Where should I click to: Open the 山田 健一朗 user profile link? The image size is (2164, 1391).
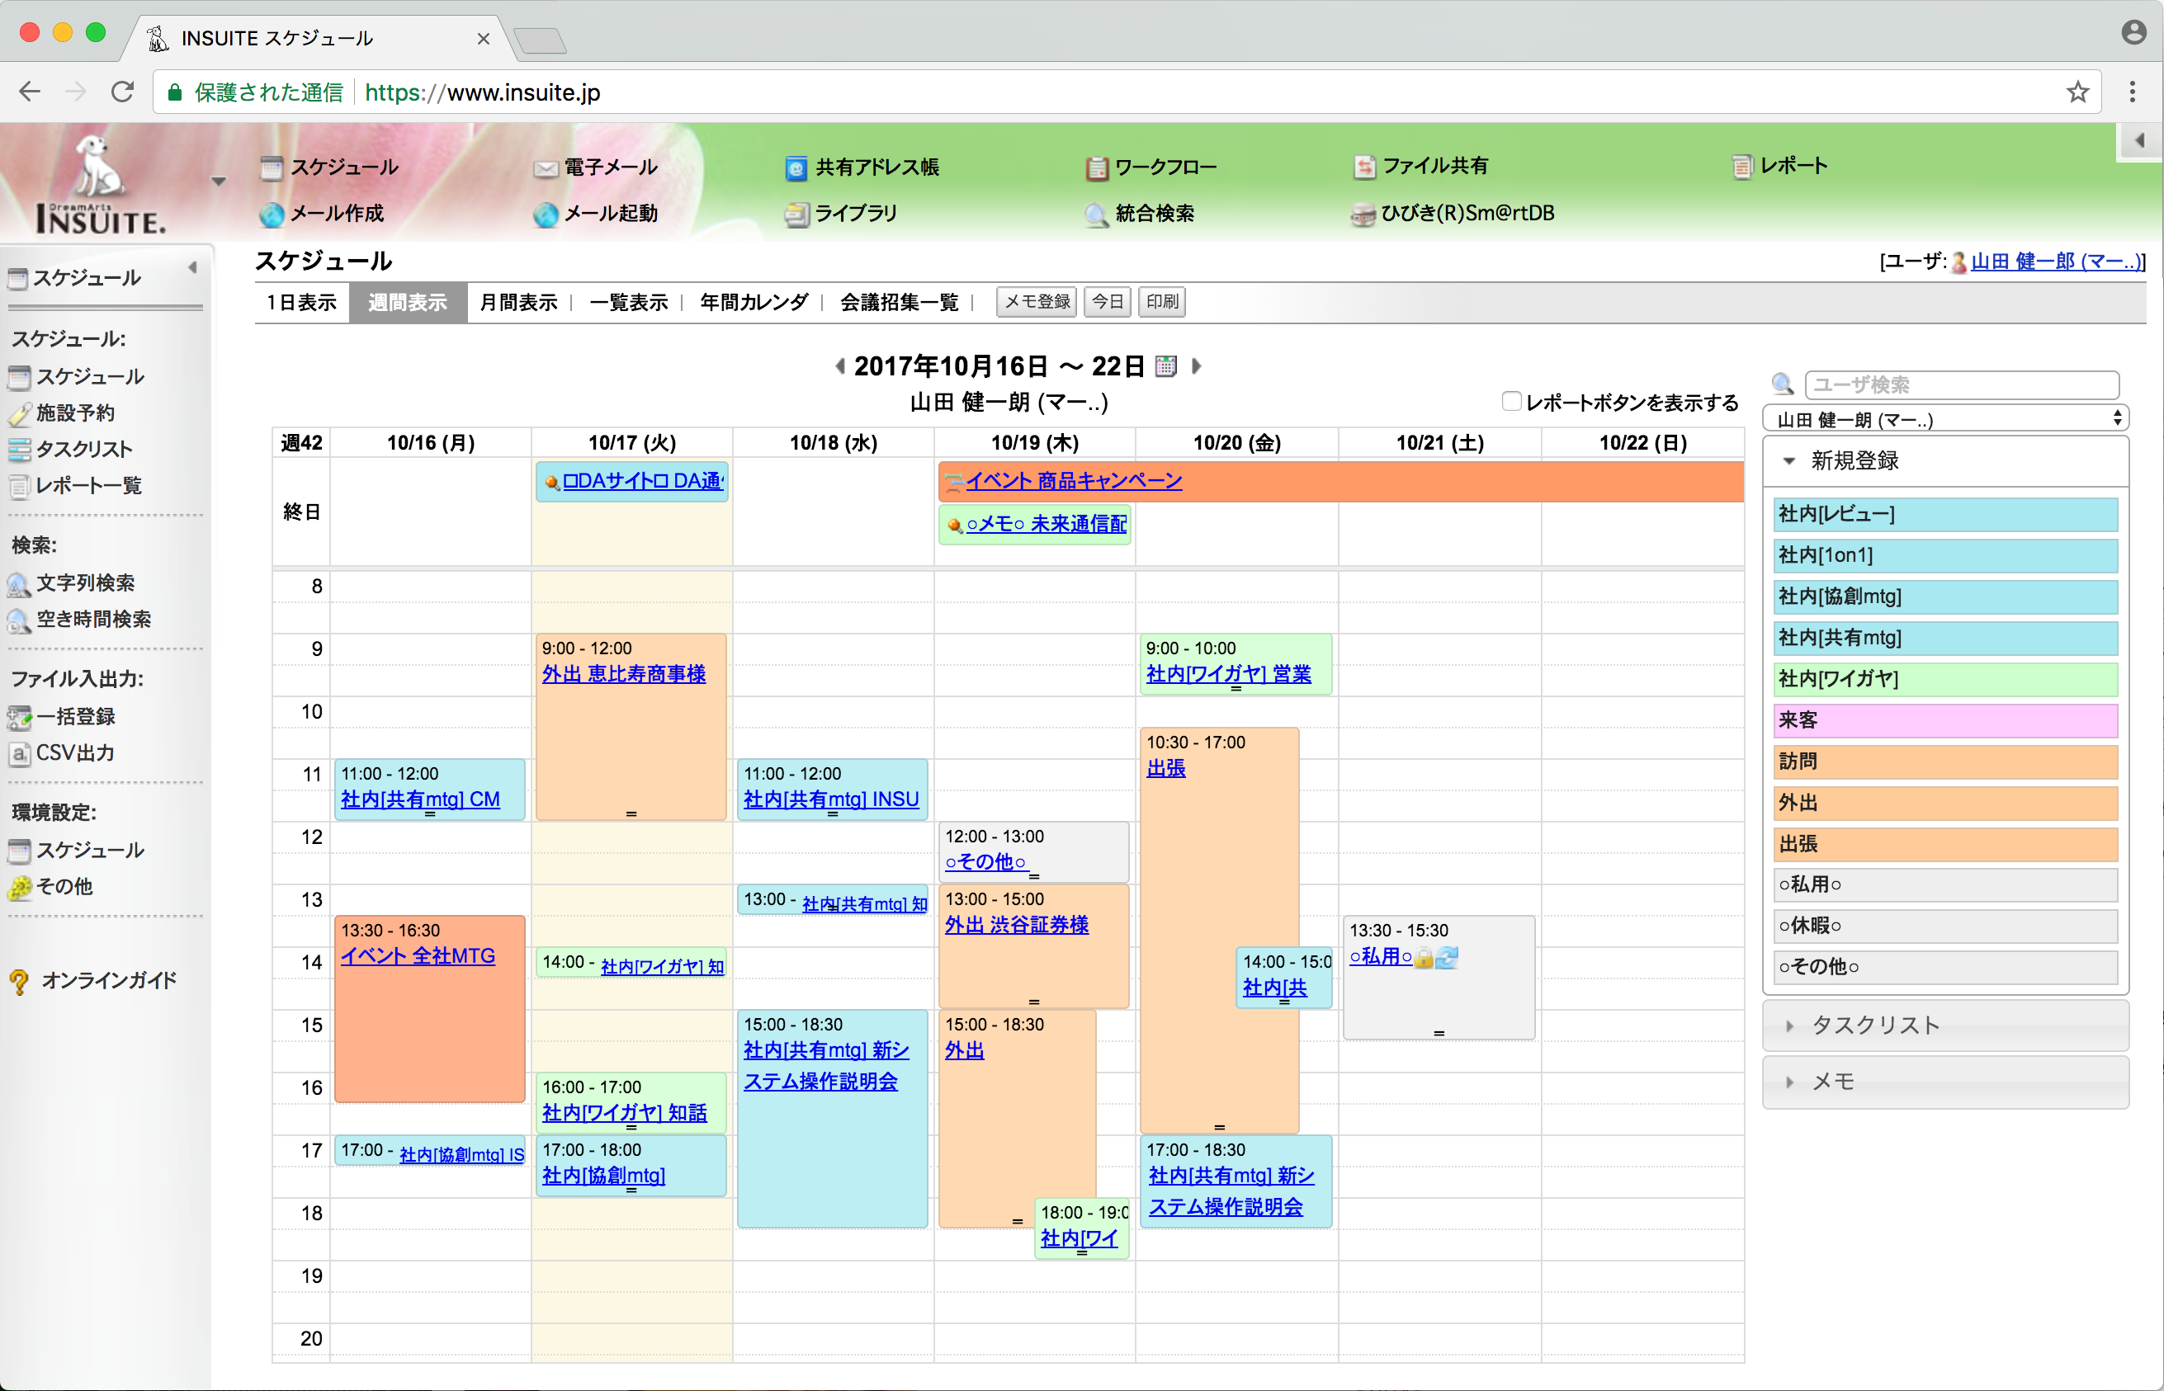[2056, 261]
